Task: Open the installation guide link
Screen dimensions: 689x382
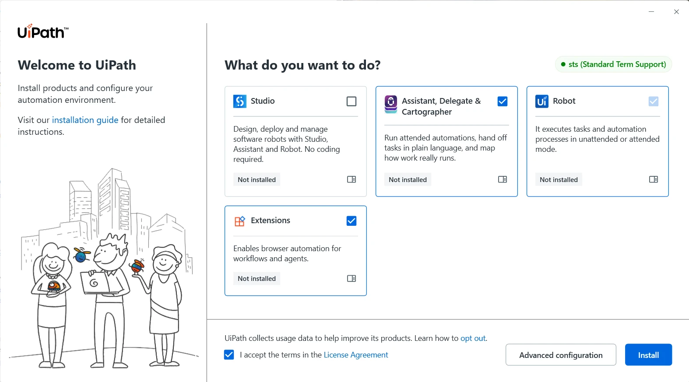Action: [85, 120]
